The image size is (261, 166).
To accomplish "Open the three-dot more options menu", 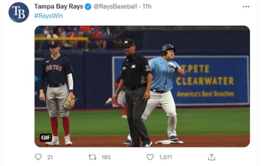I will [246, 7].
